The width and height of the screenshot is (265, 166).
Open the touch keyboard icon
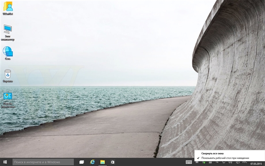tap(189, 162)
